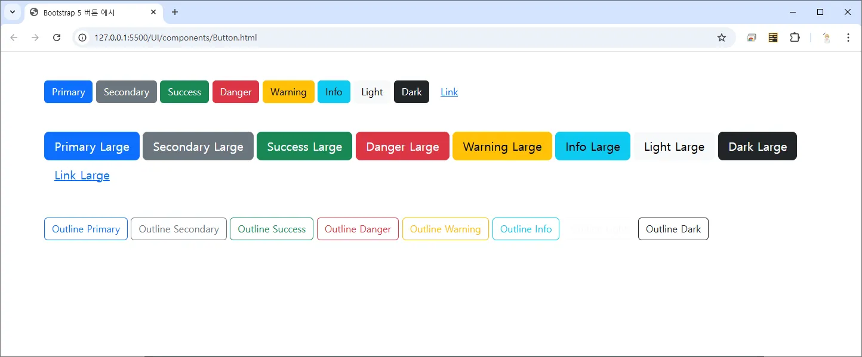Click the Outline Success button
Viewport: 862px width, 357px height.
pos(272,229)
